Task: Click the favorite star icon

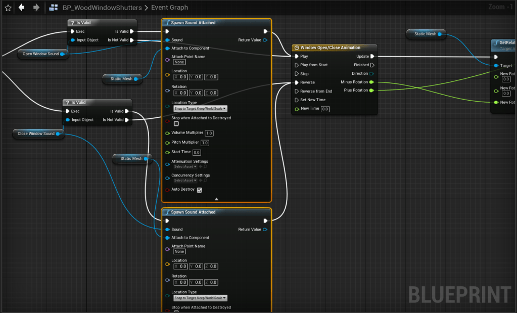Action: pos(8,8)
